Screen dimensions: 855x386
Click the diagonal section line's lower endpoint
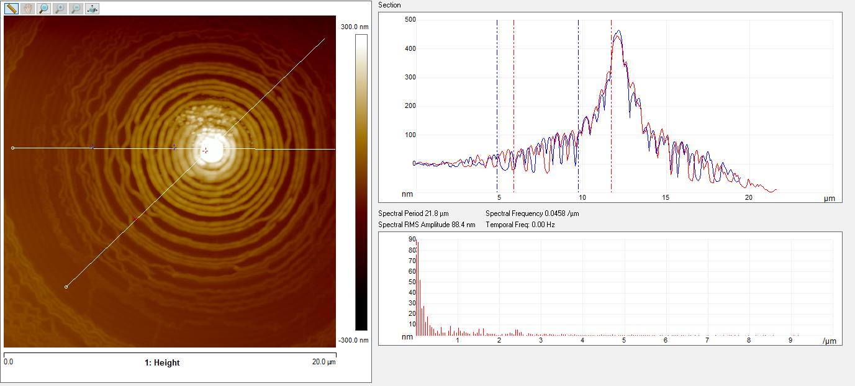[66, 287]
